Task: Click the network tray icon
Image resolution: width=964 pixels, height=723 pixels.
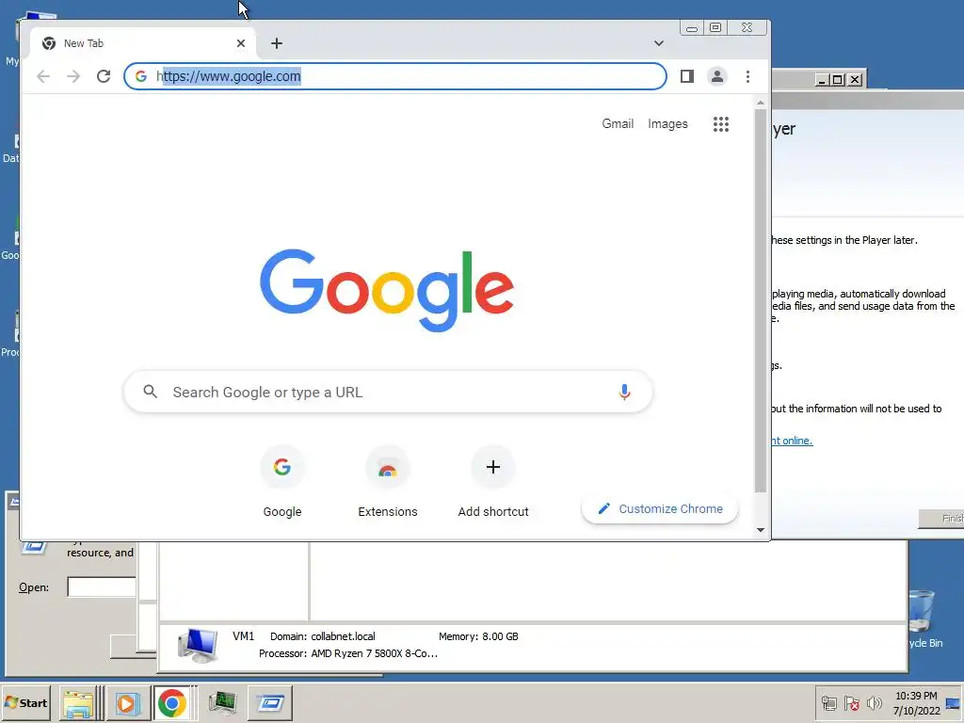Action: pyautogui.click(x=828, y=702)
